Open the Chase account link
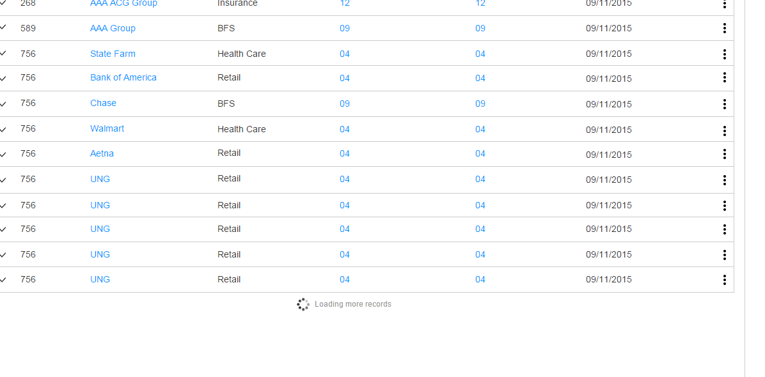The height and width of the screenshot is (377, 765). tap(103, 103)
